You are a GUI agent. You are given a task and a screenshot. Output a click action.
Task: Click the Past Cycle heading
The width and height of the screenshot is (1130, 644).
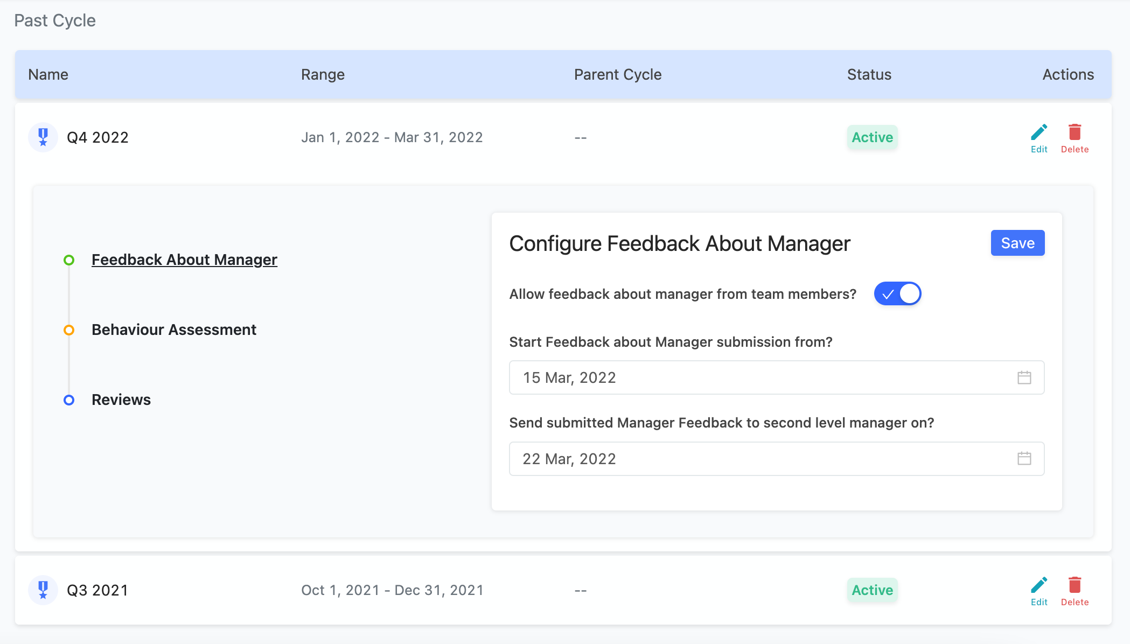tap(55, 20)
